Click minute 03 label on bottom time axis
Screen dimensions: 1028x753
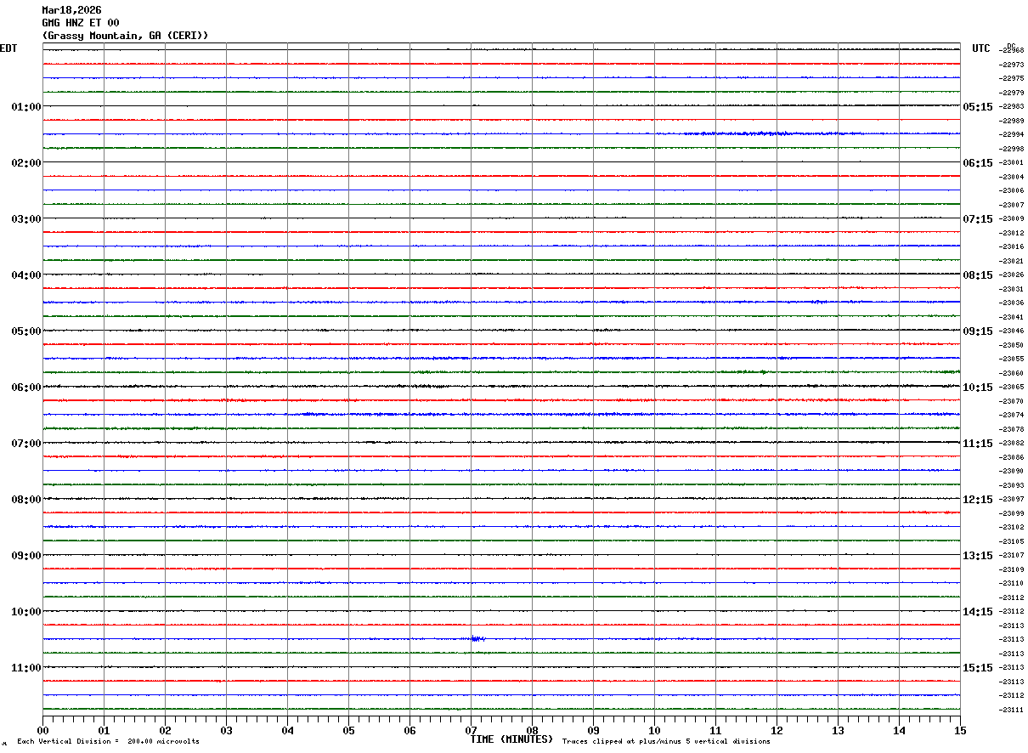(x=226, y=730)
